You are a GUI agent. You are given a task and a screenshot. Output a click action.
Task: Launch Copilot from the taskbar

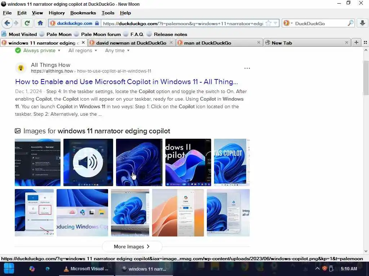pos(32,269)
